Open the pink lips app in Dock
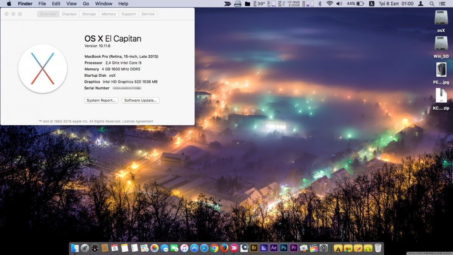Viewport: 453px width, 255px height. (x=234, y=248)
